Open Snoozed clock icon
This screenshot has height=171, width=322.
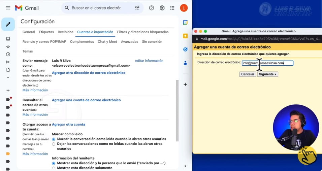click(x=8, y=54)
